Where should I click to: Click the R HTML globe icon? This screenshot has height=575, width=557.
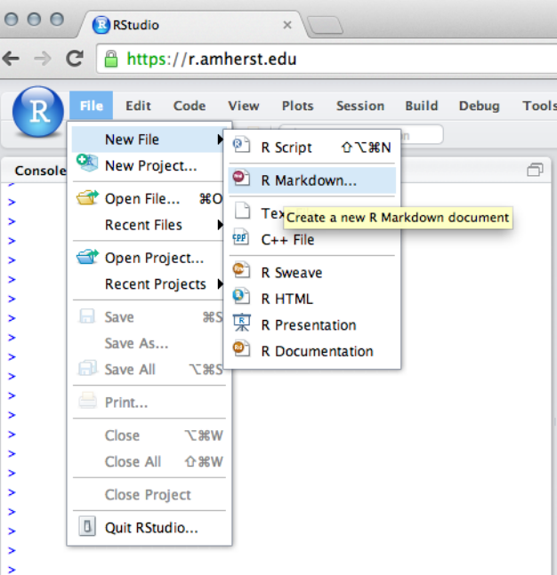(x=241, y=296)
